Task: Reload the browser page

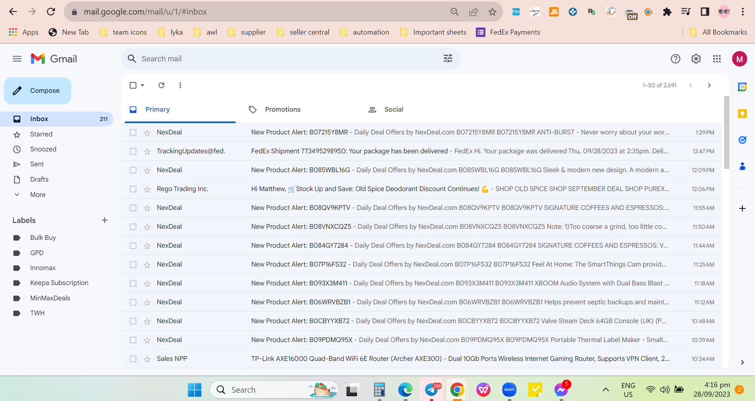Action: (x=51, y=12)
